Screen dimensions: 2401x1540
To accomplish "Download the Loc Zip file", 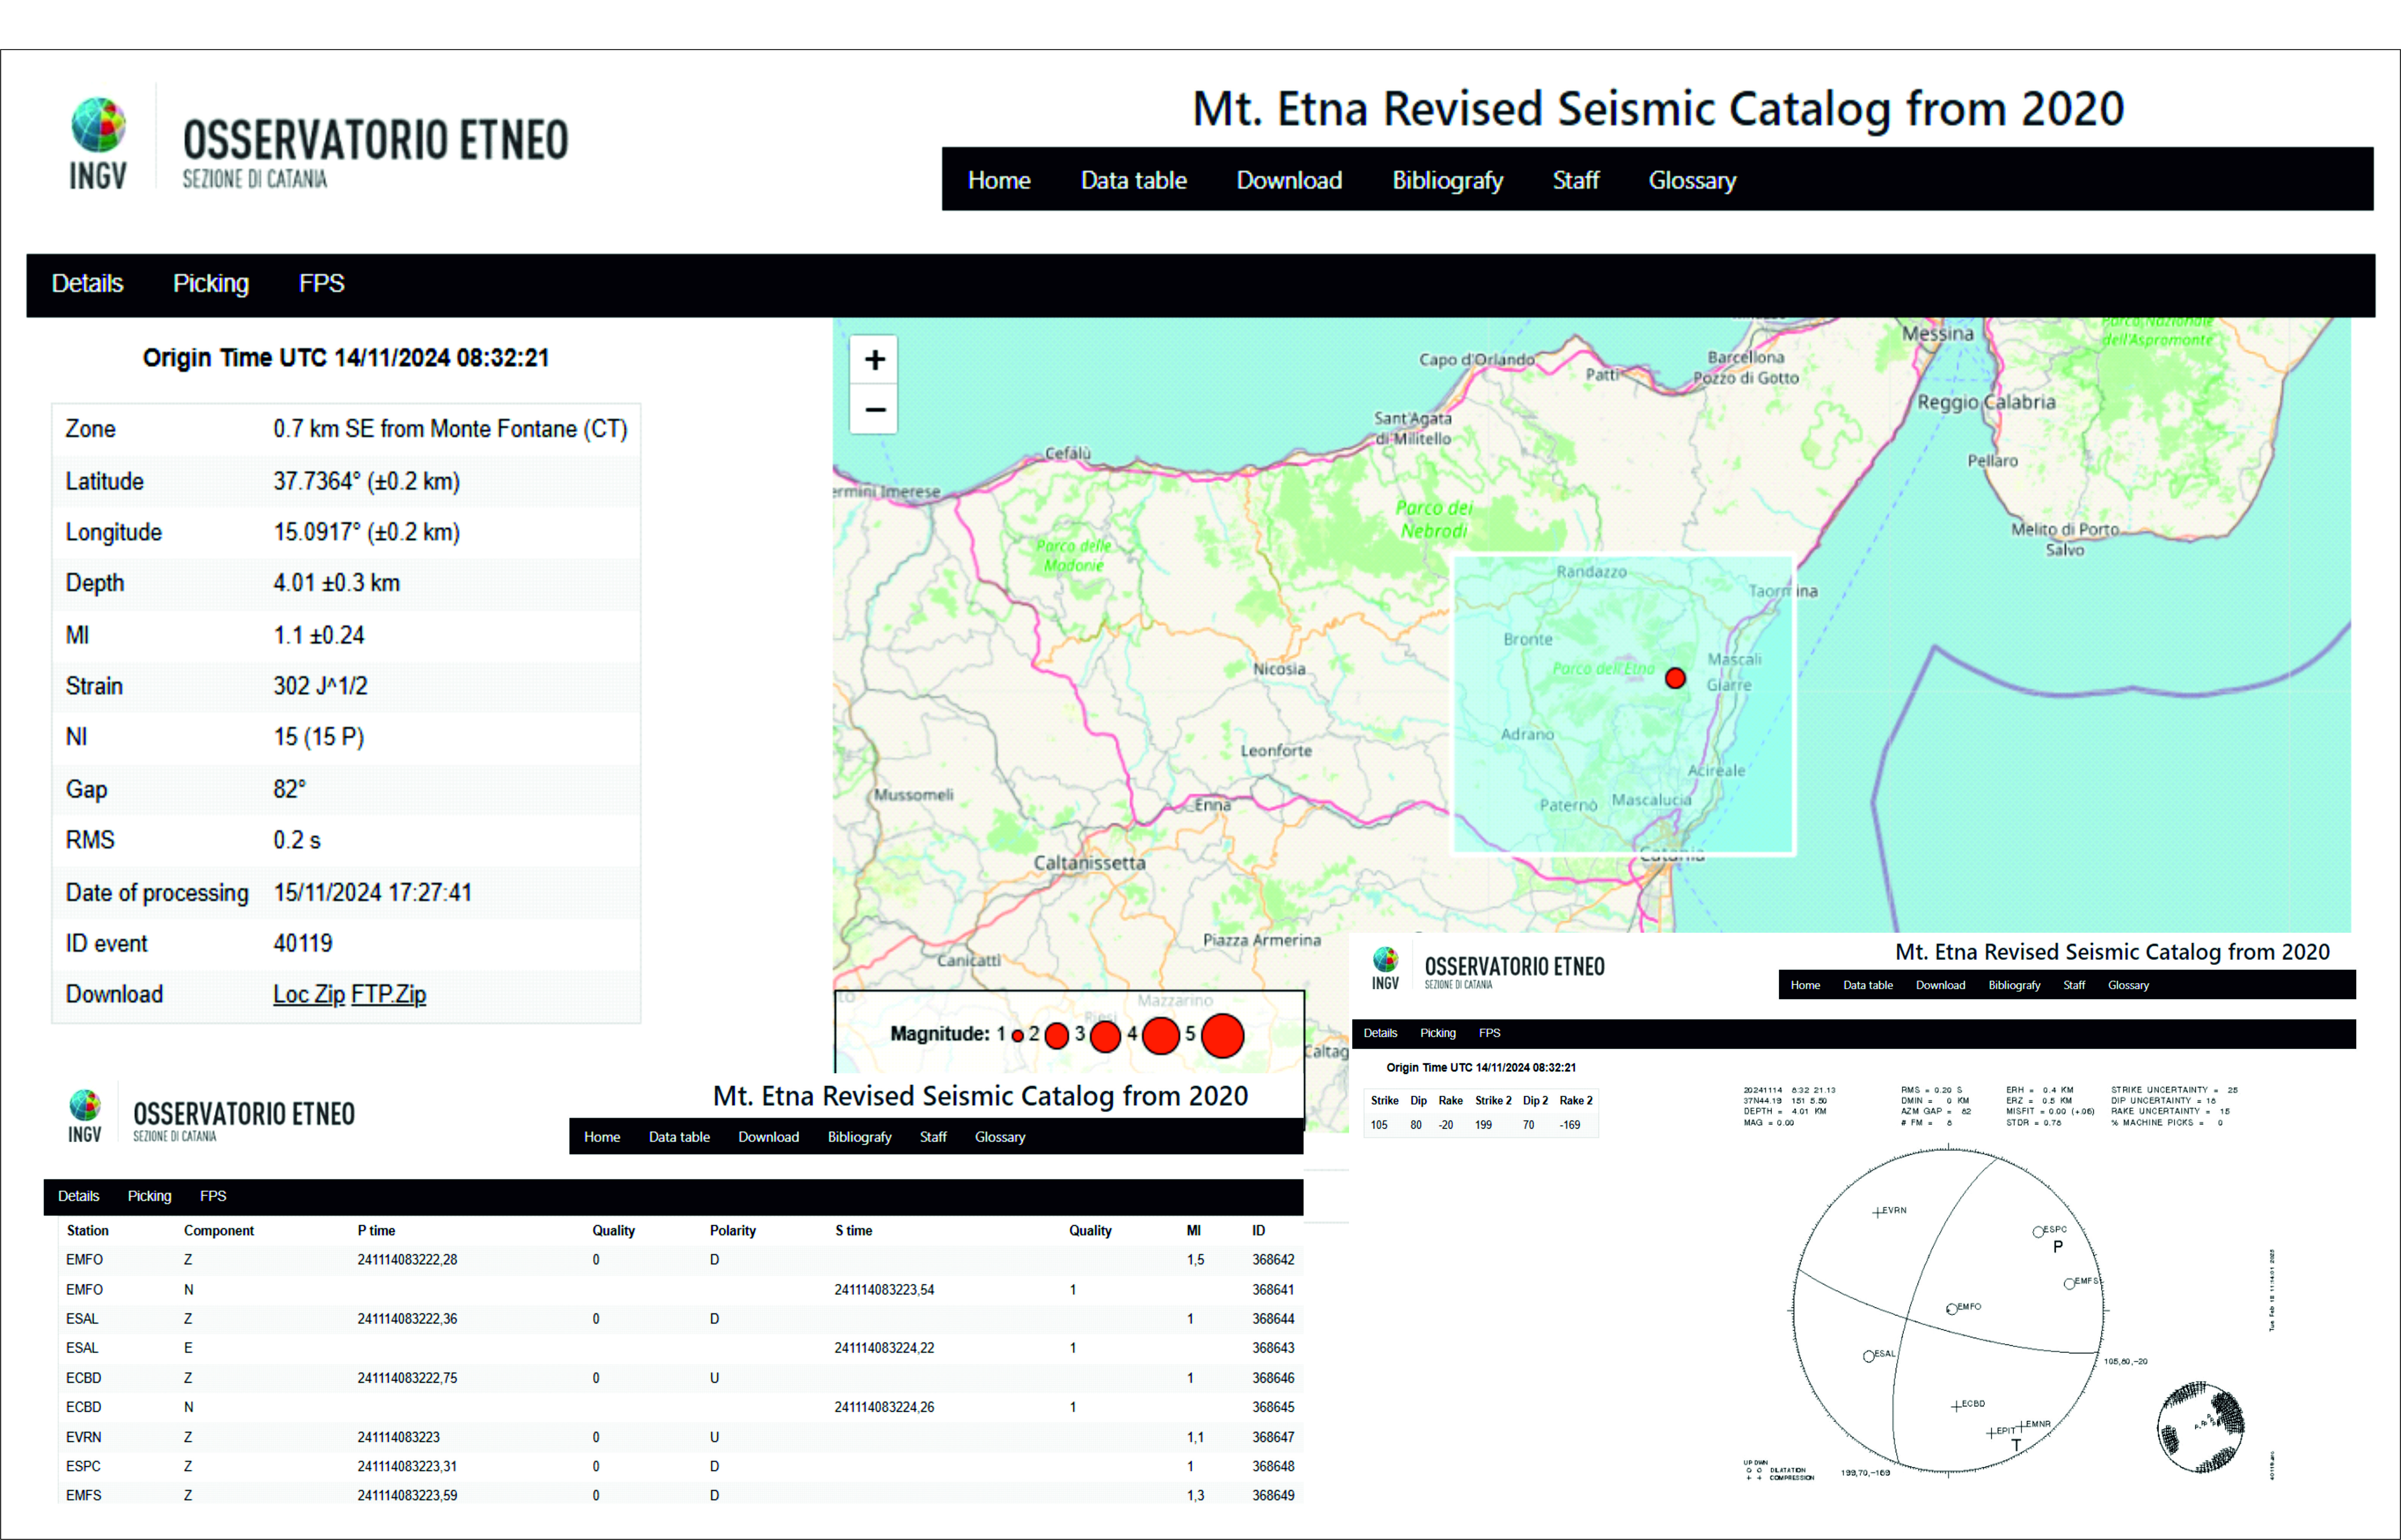I will tap(308, 995).
